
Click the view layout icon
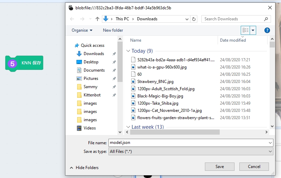(x=245, y=30)
